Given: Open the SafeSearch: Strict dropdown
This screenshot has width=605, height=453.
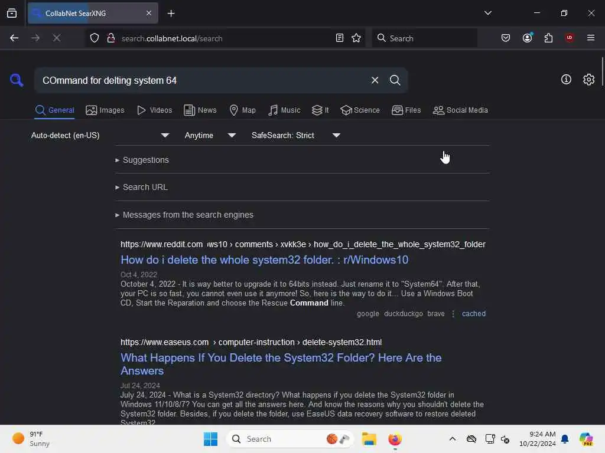Looking at the screenshot, I should coord(296,135).
